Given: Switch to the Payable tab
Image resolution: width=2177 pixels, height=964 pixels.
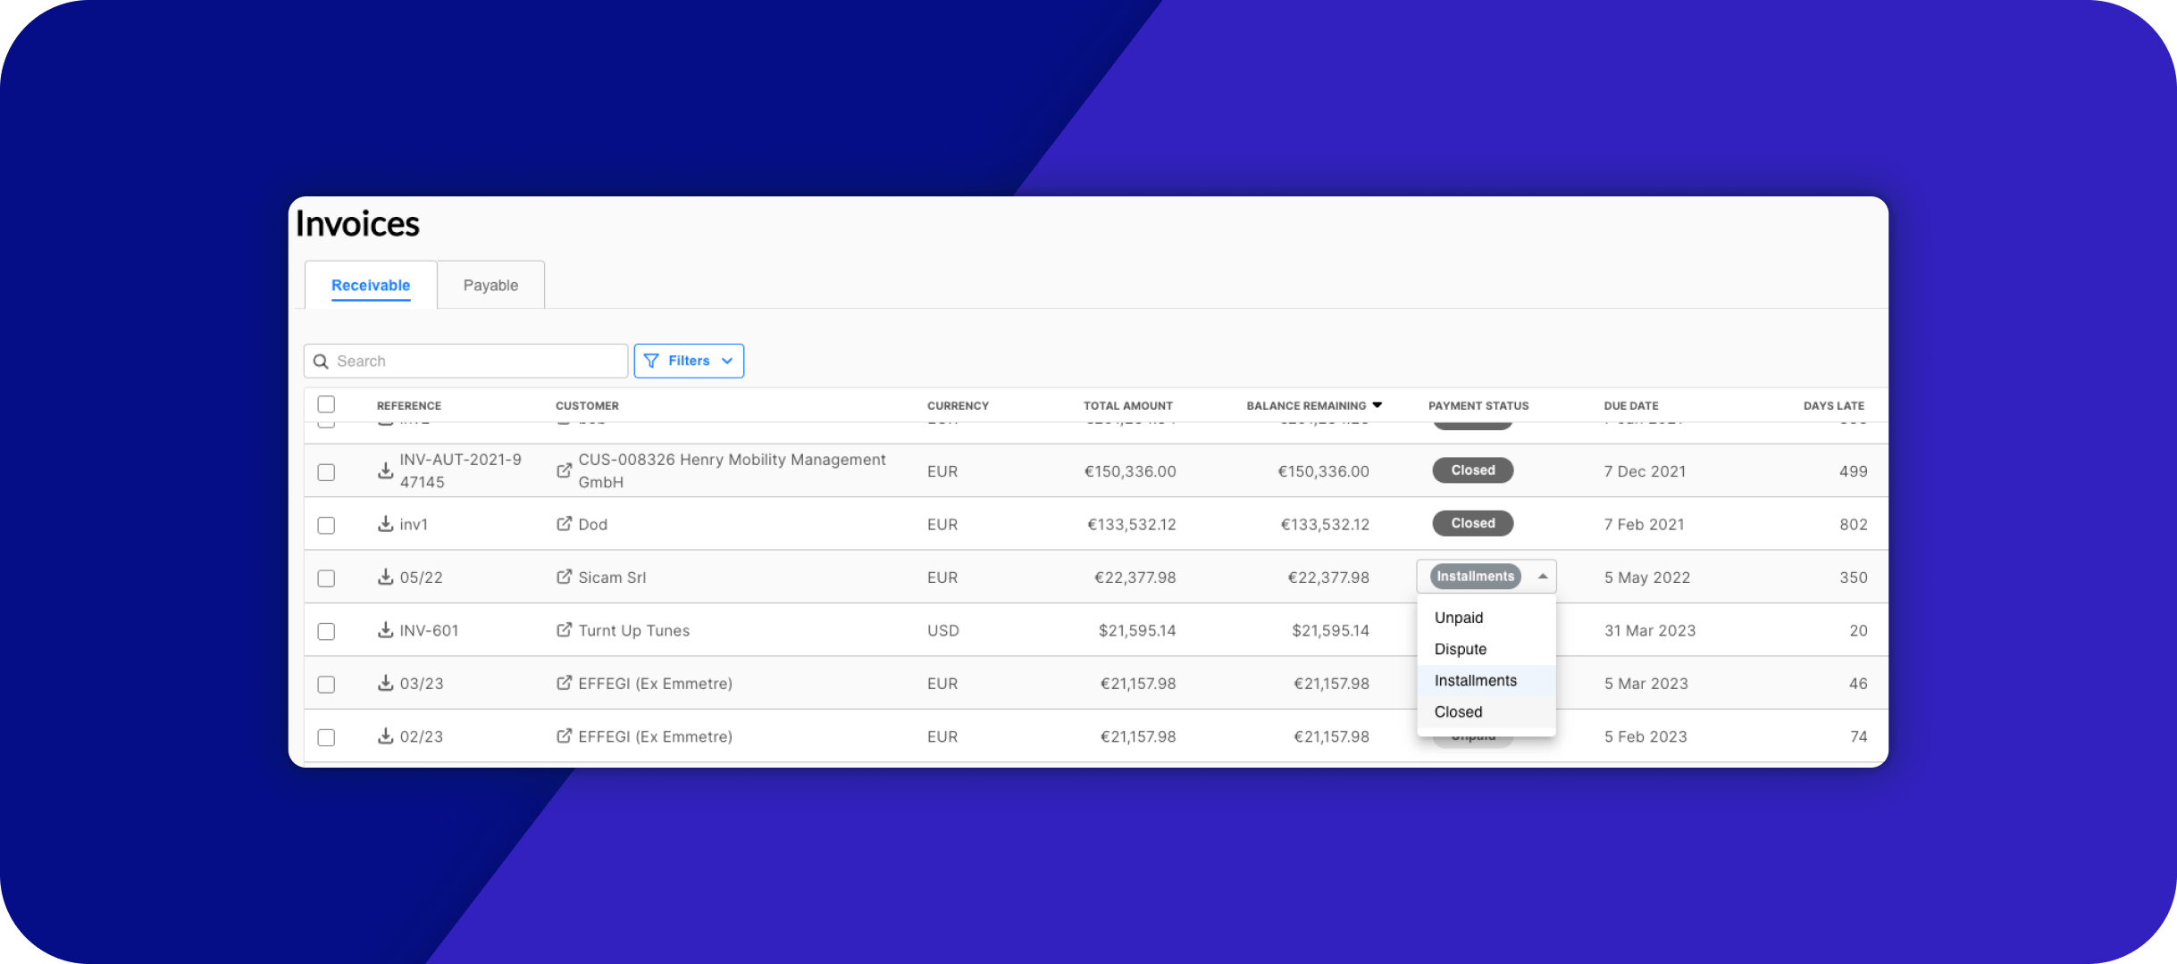Looking at the screenshot, I should pos(490,286).
